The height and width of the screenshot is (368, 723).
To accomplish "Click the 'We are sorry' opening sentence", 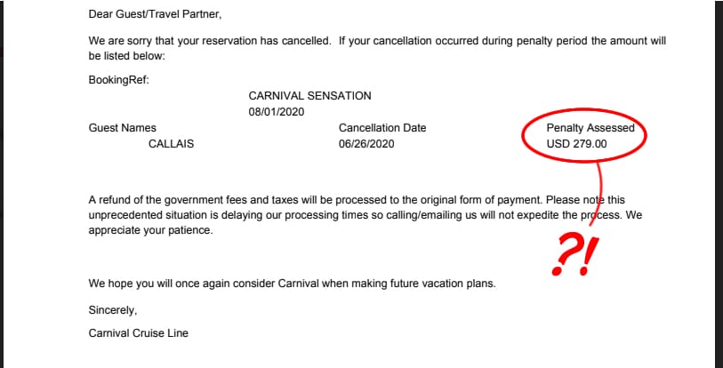I will (x=210, y=41).
